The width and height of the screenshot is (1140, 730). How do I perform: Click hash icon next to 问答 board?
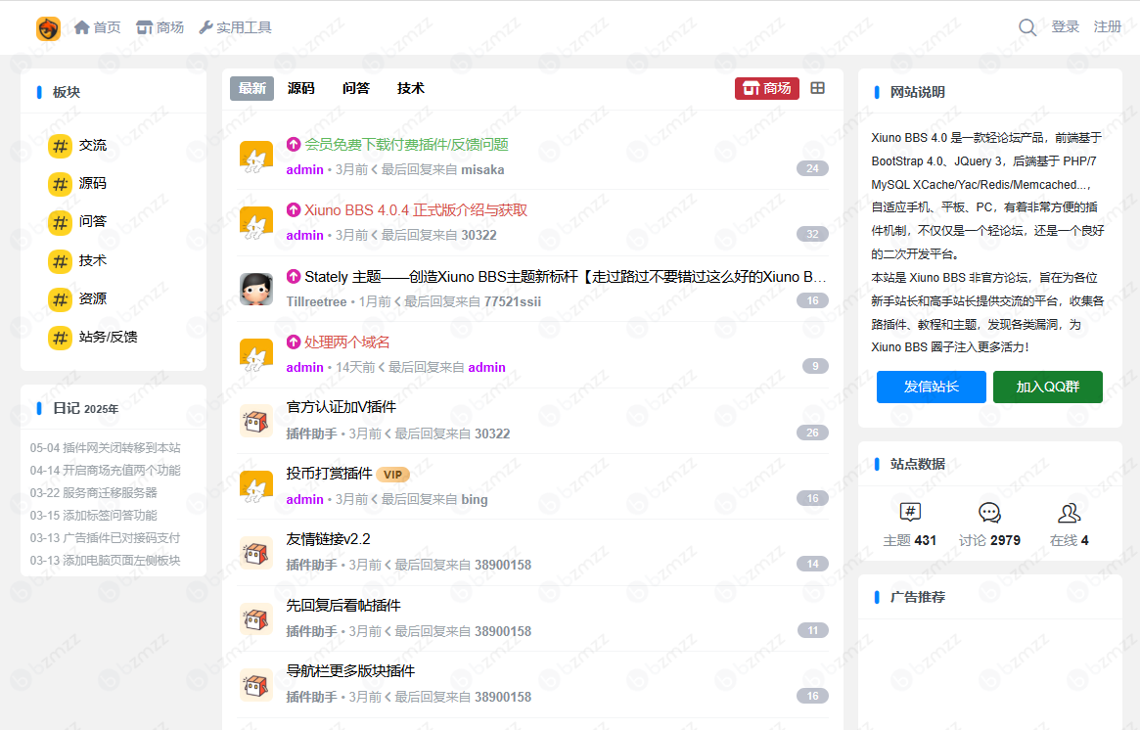[x=60, y=222]
